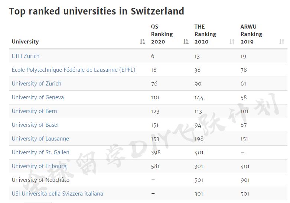Open University of Fribourg link
Viewport: 290px width, 203px height.
tap(39, 166)
